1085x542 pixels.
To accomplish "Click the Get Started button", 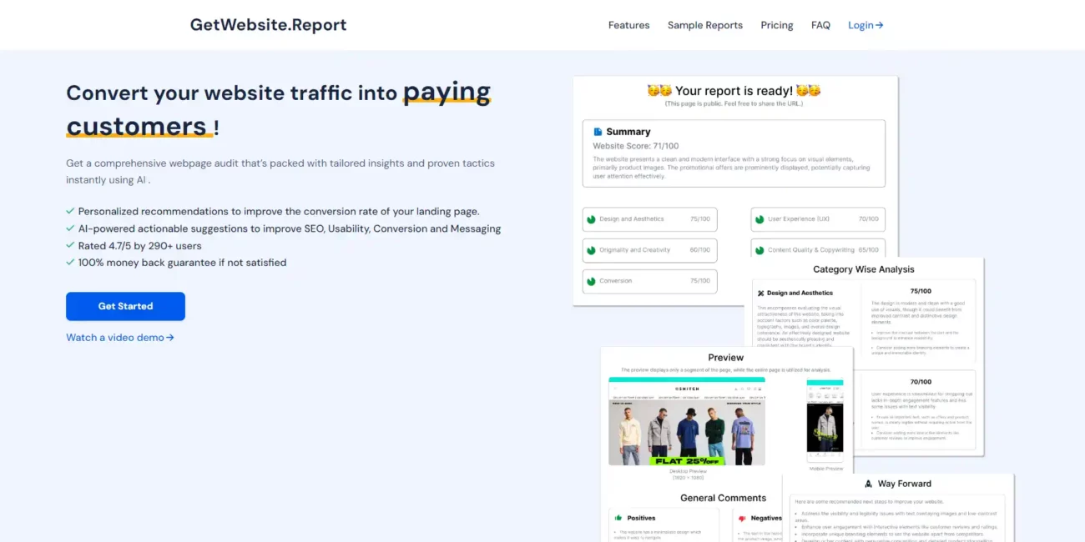I will coord(125,306).
